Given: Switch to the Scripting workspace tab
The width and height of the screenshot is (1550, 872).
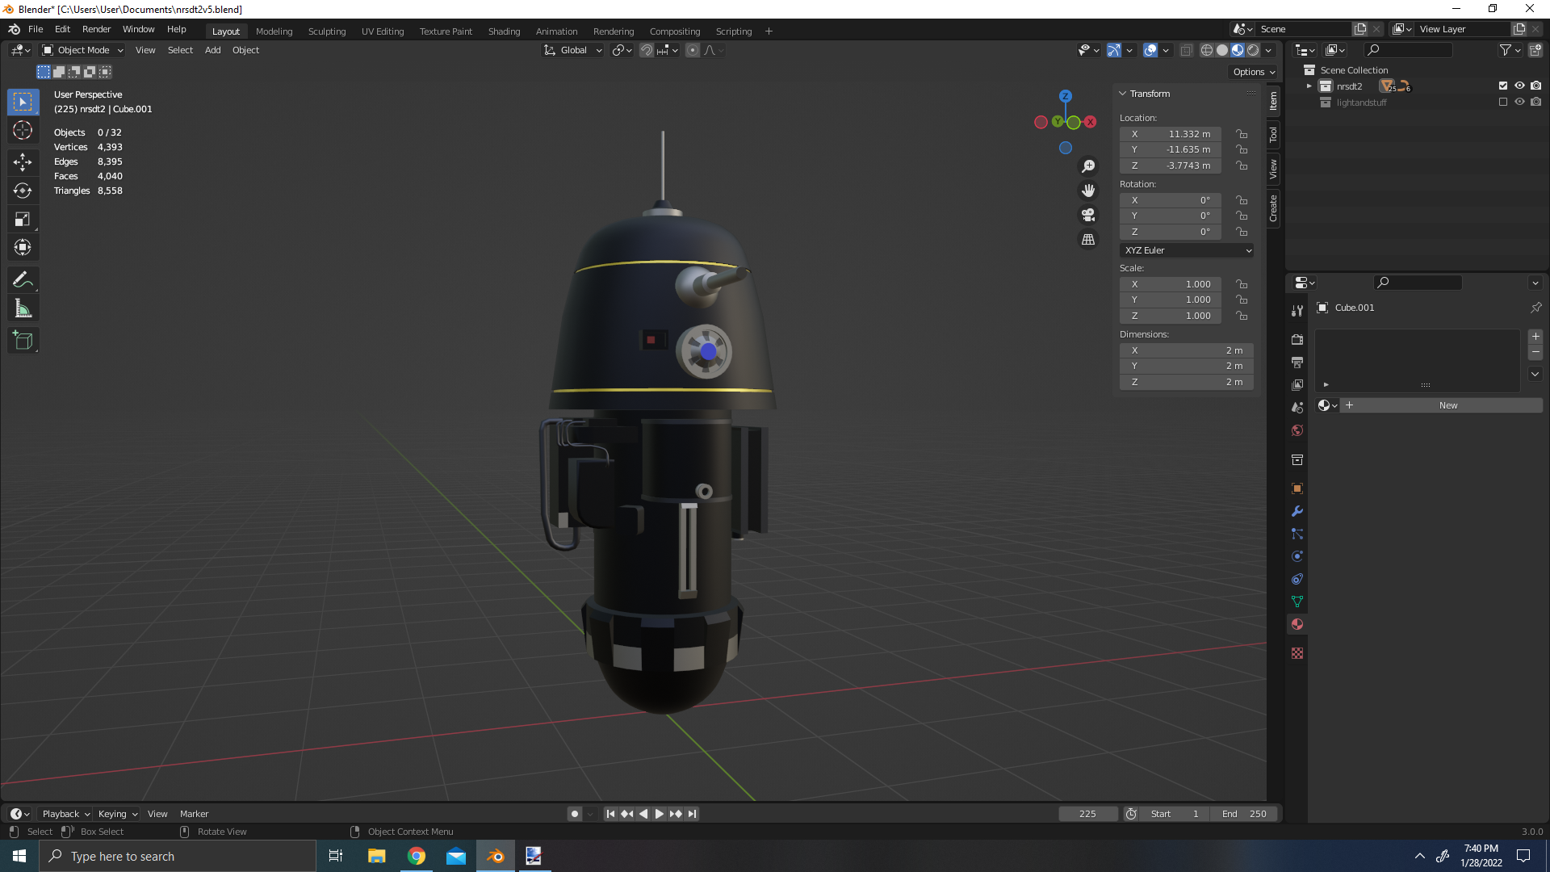Looking at the screenshot, I should pyautogui.click(x=733, y=31).
